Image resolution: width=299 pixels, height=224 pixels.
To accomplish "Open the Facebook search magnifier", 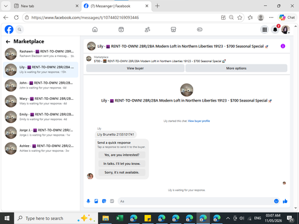I will click(x=19, y=29).
